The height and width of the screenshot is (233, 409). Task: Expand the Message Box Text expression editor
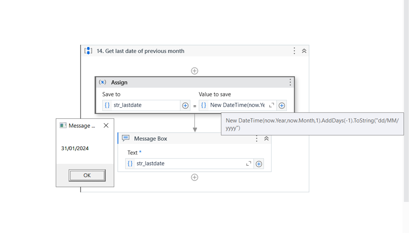click(249, 164)
